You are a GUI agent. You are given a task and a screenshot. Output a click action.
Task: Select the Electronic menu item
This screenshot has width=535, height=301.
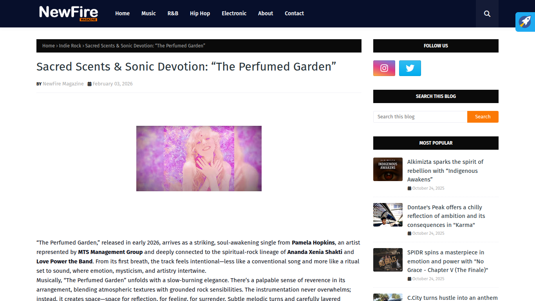click(x=234, y=13)
